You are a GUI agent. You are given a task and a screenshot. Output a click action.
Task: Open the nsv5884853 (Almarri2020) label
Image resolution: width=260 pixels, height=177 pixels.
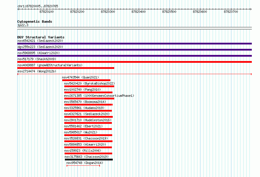point(85,144)
